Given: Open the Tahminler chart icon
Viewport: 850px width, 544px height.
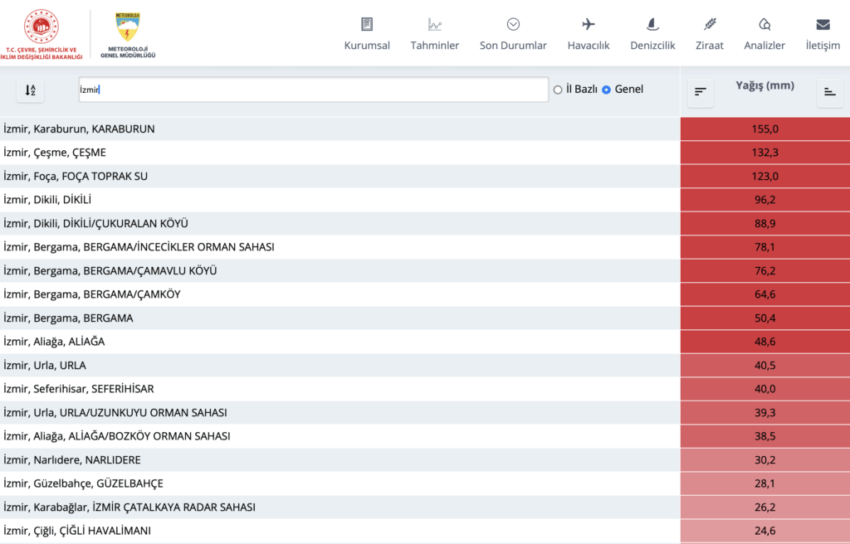Looking at the screenshot, I should click(x=435, y=24).
